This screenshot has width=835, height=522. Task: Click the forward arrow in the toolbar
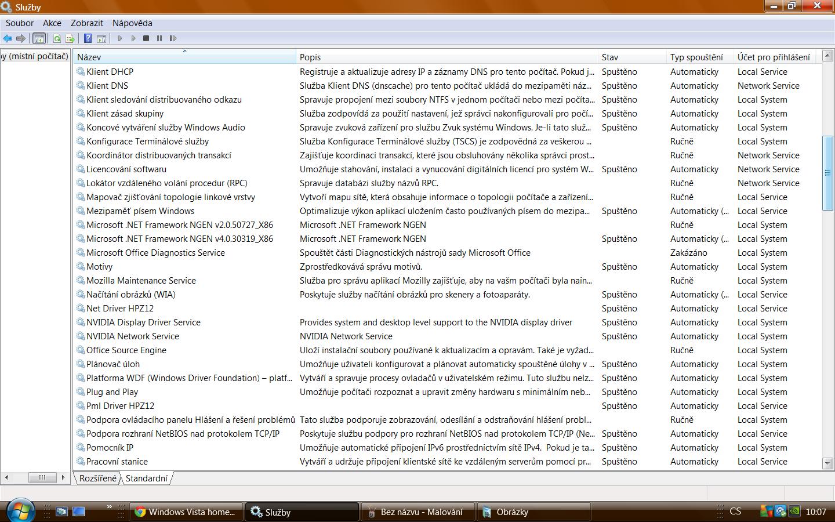[x=21, y=38]
